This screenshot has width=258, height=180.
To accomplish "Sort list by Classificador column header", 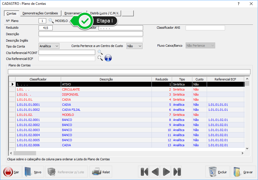I will click(x=38, y=79).
